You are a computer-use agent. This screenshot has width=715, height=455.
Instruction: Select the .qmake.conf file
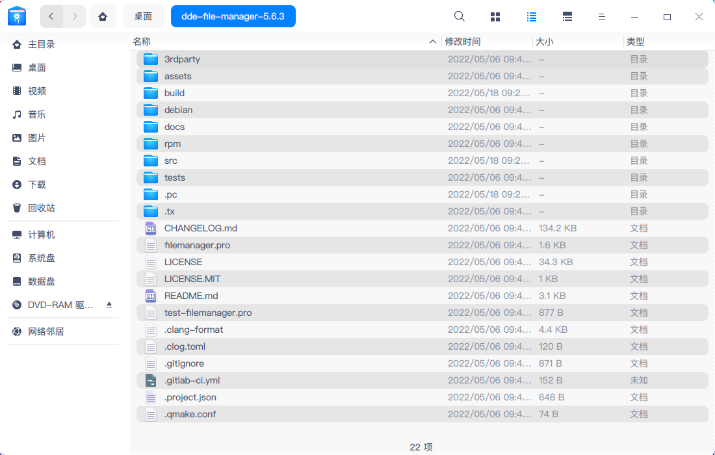click(x=422, y=414)
